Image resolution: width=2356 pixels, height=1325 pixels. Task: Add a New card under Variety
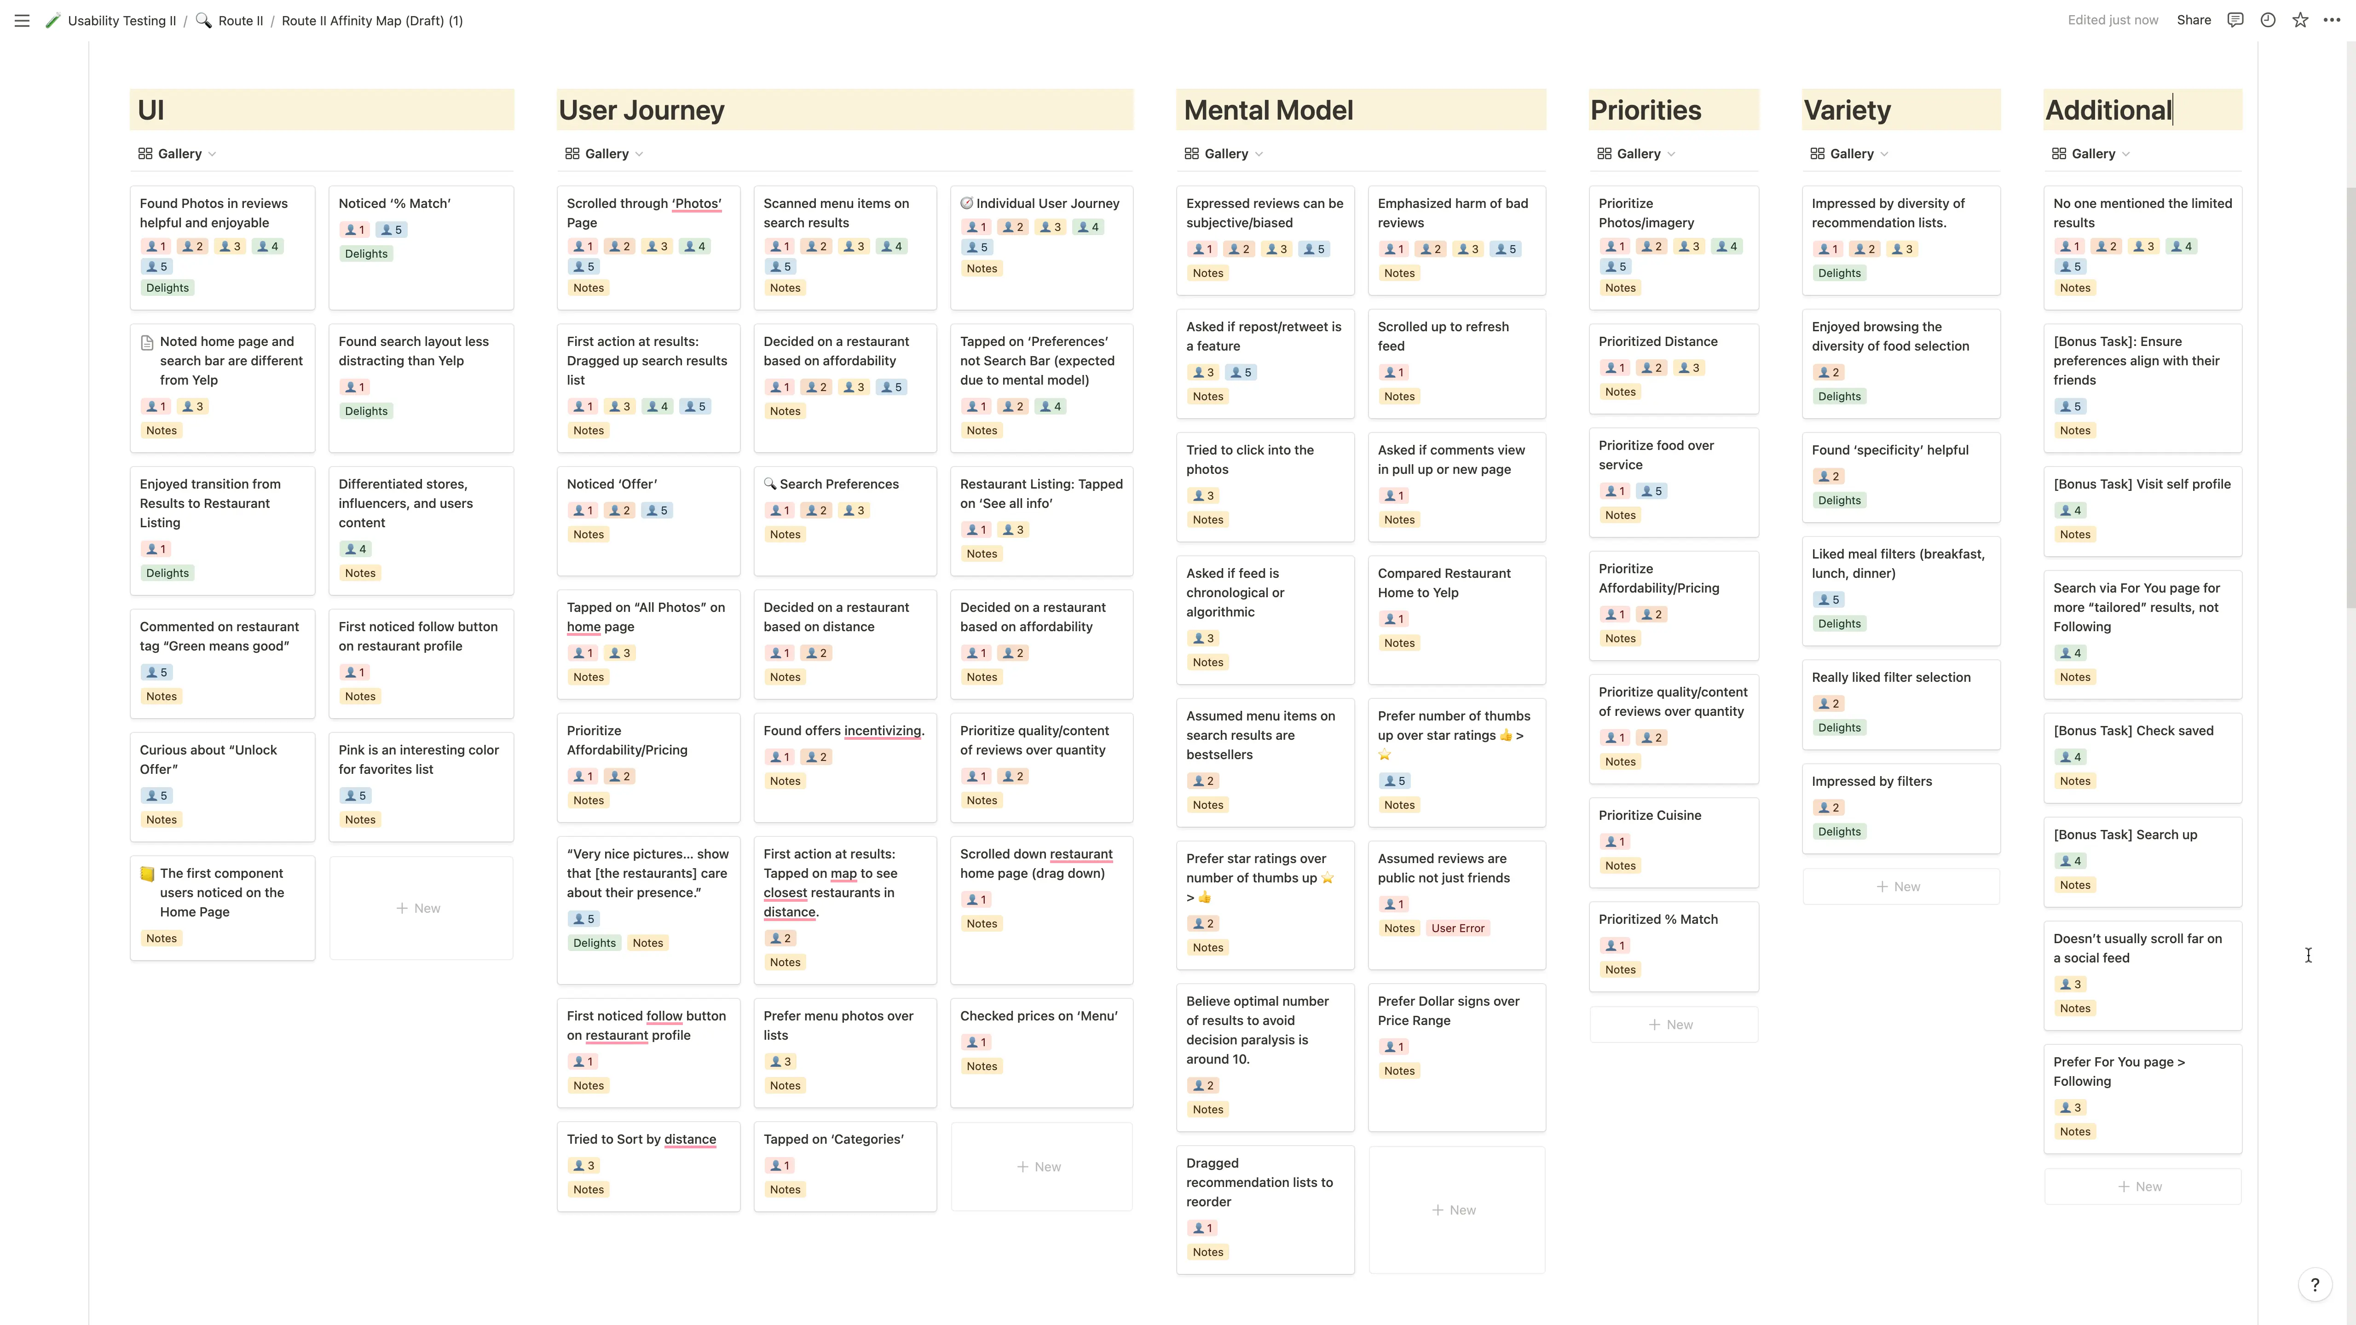click(x=1900, y=886)
